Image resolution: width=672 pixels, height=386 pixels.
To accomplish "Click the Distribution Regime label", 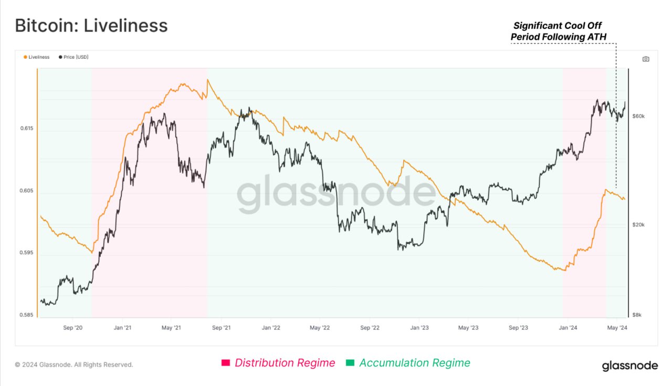I will coord(285,362).
